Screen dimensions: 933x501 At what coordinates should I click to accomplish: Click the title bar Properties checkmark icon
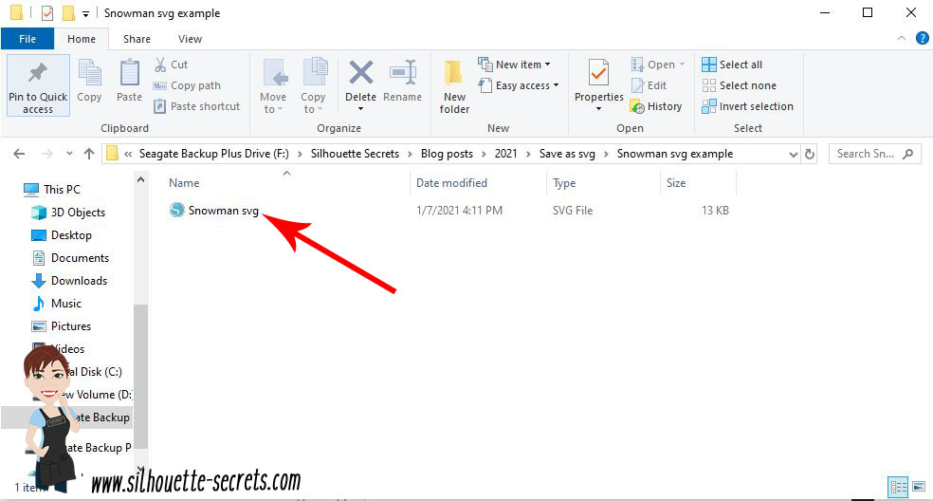[47, 12]
